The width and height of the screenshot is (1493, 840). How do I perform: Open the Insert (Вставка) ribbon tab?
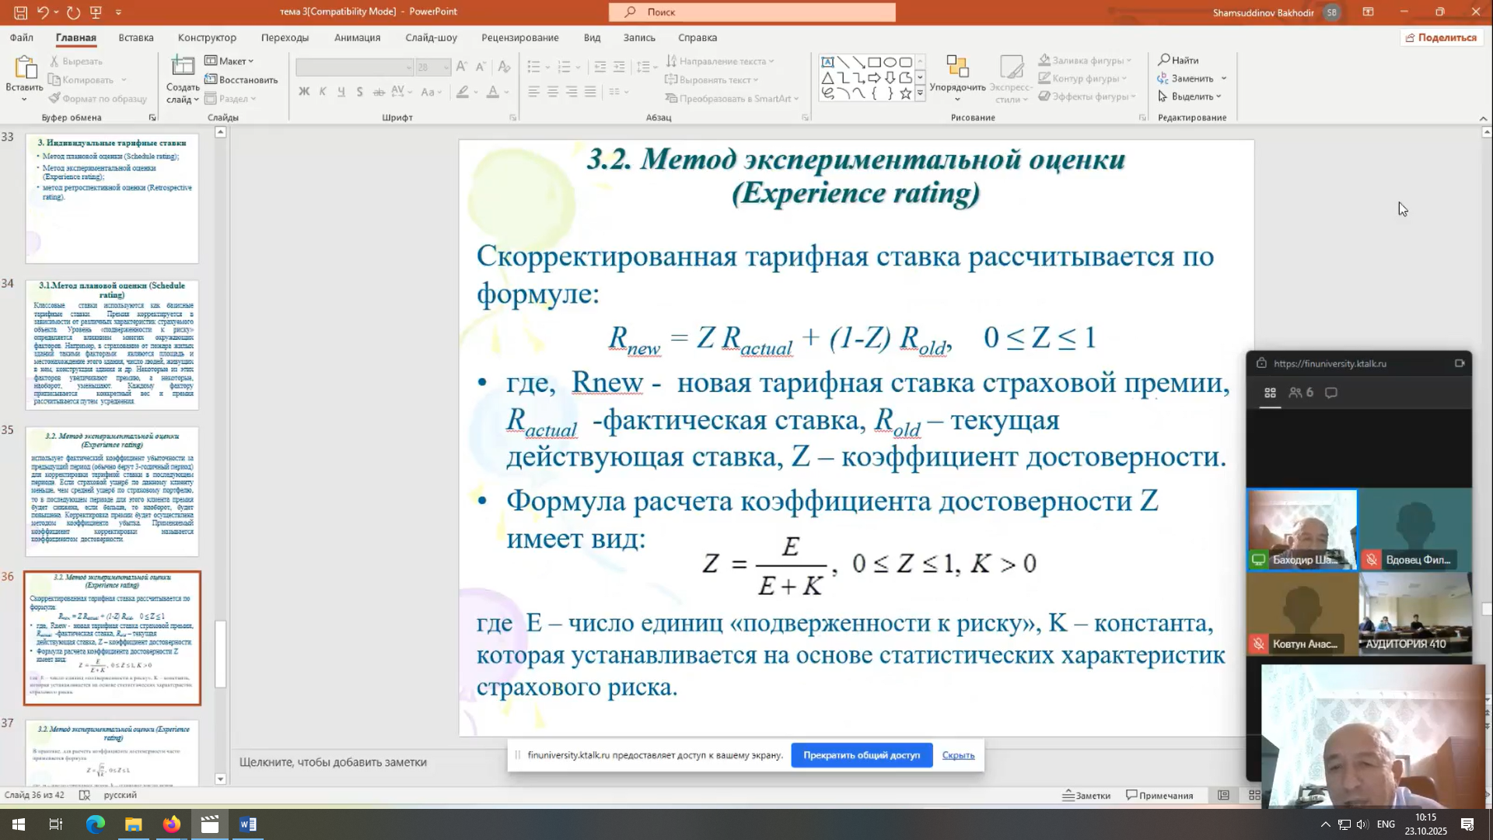point(136,37)
